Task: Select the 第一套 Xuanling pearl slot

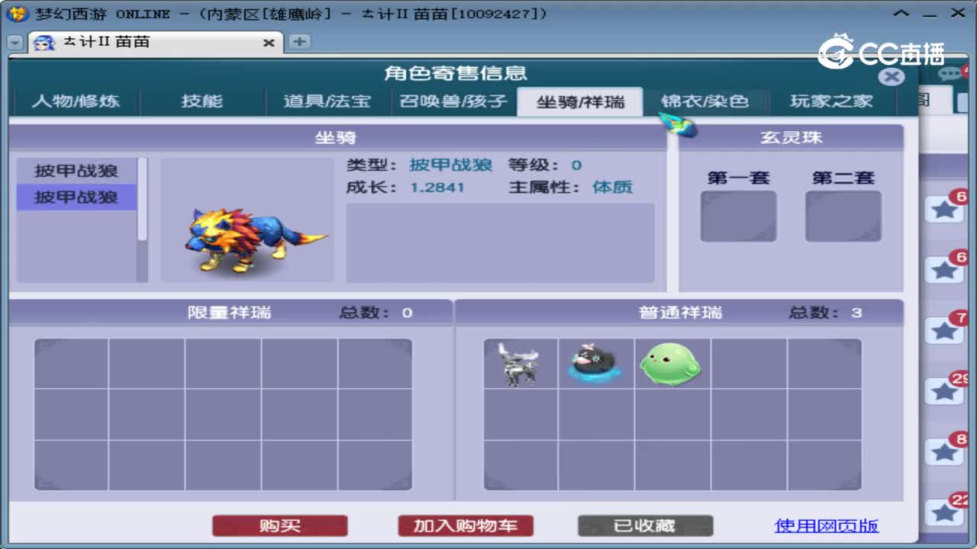Action: point(738,216)
